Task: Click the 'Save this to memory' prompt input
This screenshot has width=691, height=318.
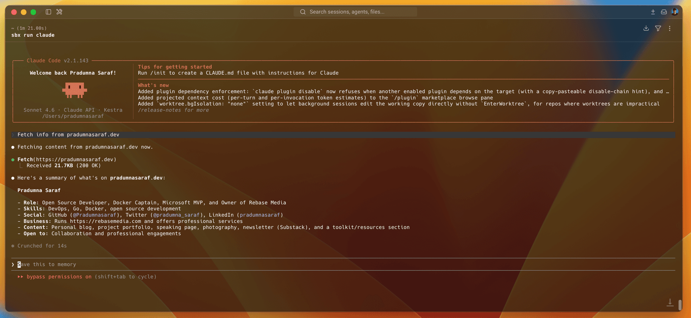Action: (343, 264)
